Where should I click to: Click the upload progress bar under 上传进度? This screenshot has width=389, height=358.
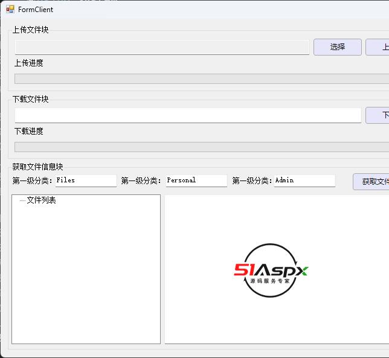[202, 79]
